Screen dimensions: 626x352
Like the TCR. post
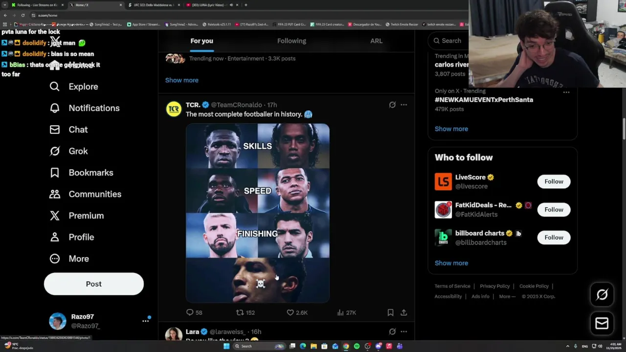point(297,312)
